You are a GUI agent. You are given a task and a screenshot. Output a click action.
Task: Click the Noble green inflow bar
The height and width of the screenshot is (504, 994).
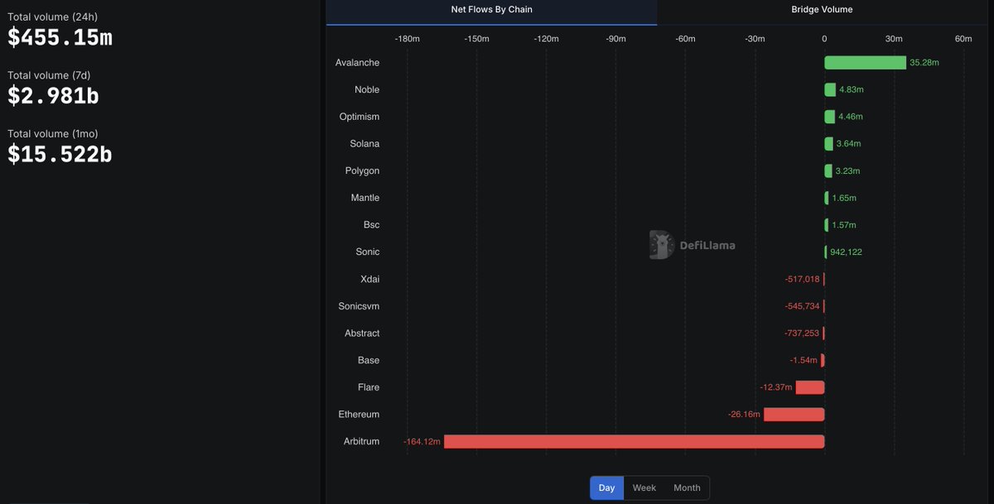coord(830,89)
